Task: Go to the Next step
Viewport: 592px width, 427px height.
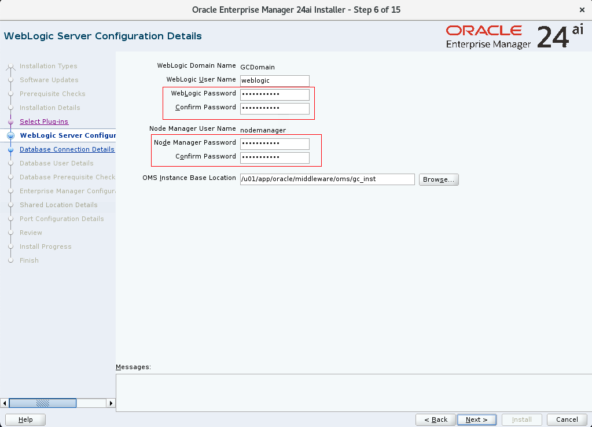Action: (476, 419)
